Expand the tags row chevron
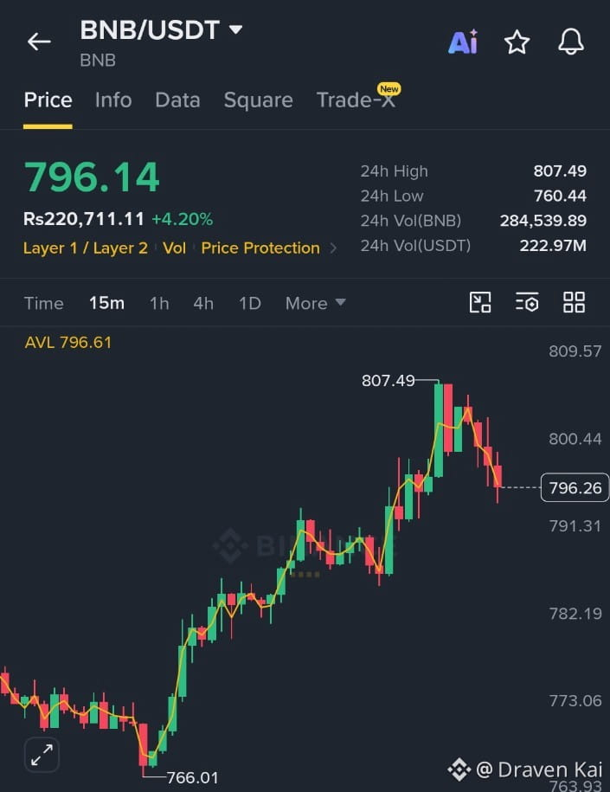The width and height of the screenshot is (610, 792). tap(333, 248)
